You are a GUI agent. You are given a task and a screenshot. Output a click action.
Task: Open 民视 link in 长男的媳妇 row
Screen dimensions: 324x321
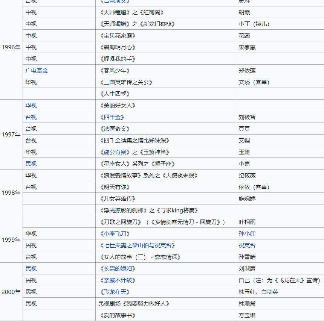point(31,269)
